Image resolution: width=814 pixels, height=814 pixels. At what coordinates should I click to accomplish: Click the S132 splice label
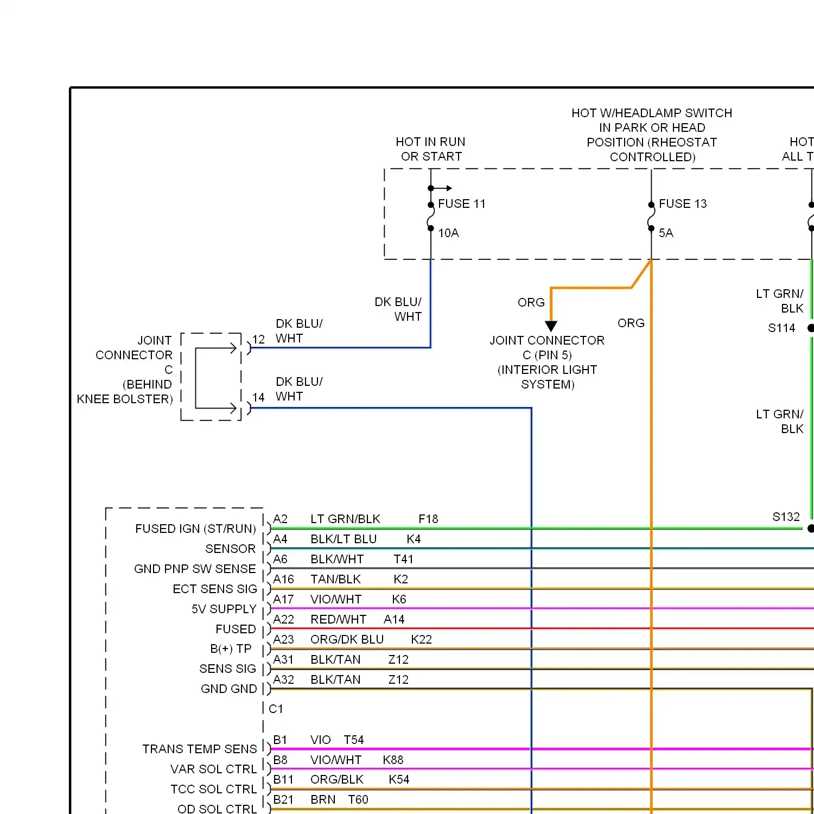(x=786, y=517)
